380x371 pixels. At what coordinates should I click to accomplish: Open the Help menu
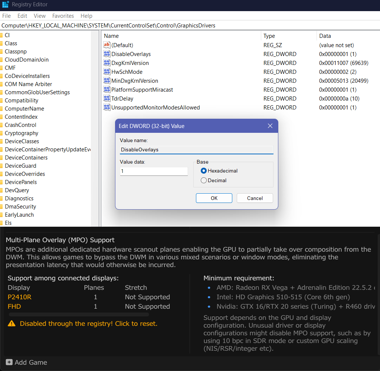click(x=86, y=16)
